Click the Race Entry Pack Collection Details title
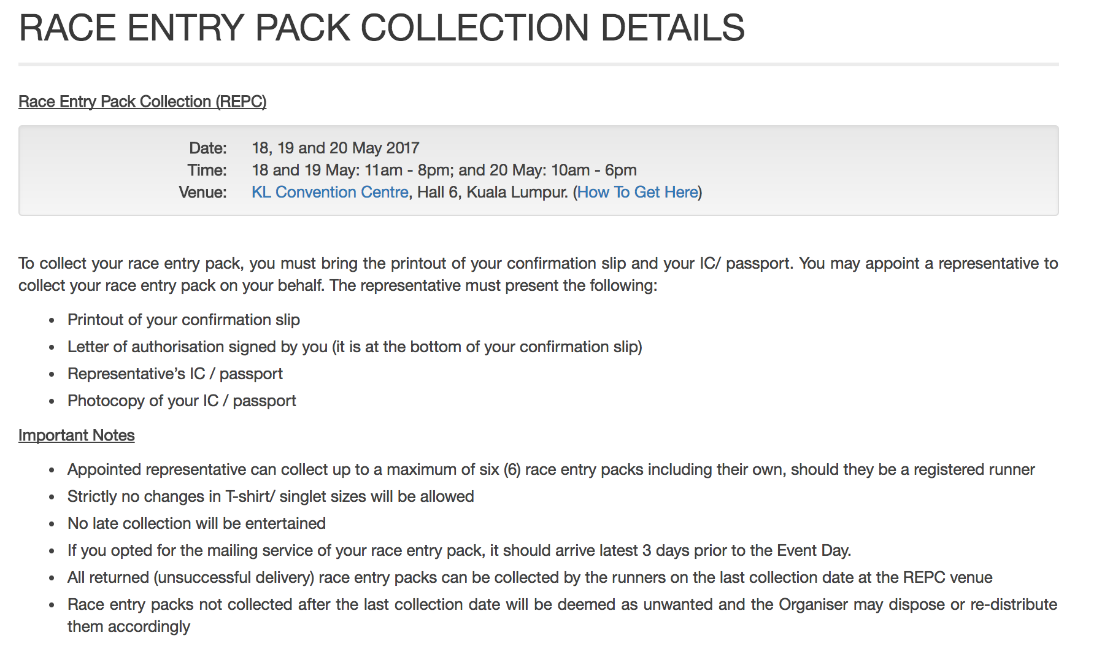Screen dimensions: 1102x654 381,28
